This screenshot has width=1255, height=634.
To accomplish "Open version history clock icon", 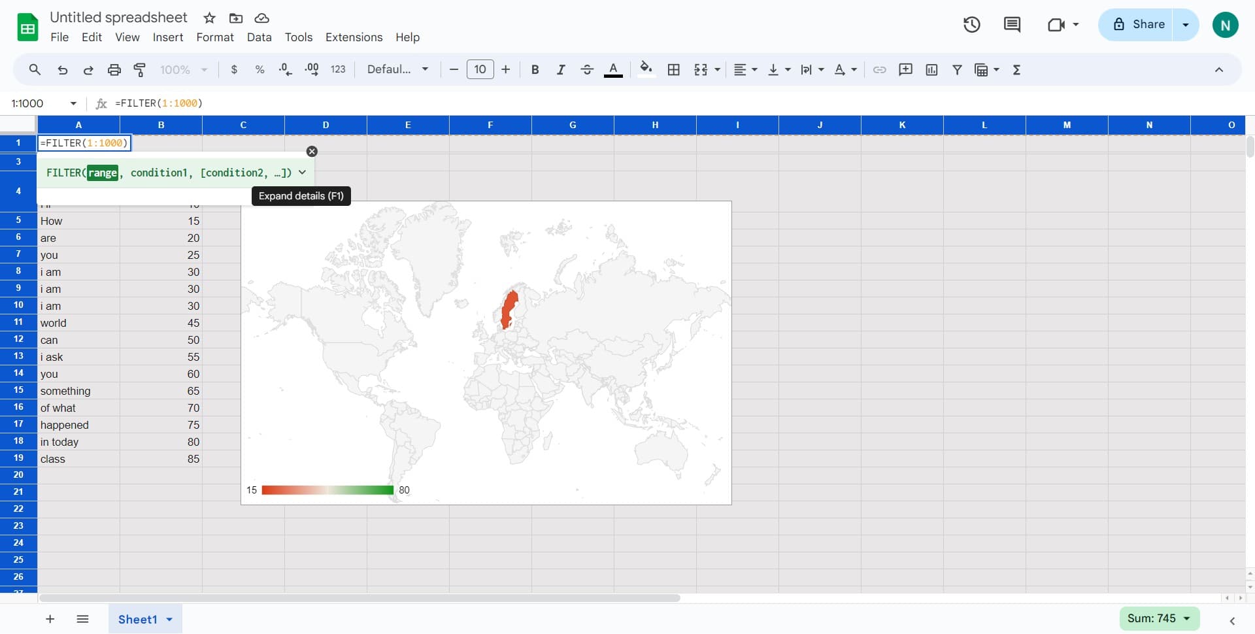I will click(x=971, y=25).
